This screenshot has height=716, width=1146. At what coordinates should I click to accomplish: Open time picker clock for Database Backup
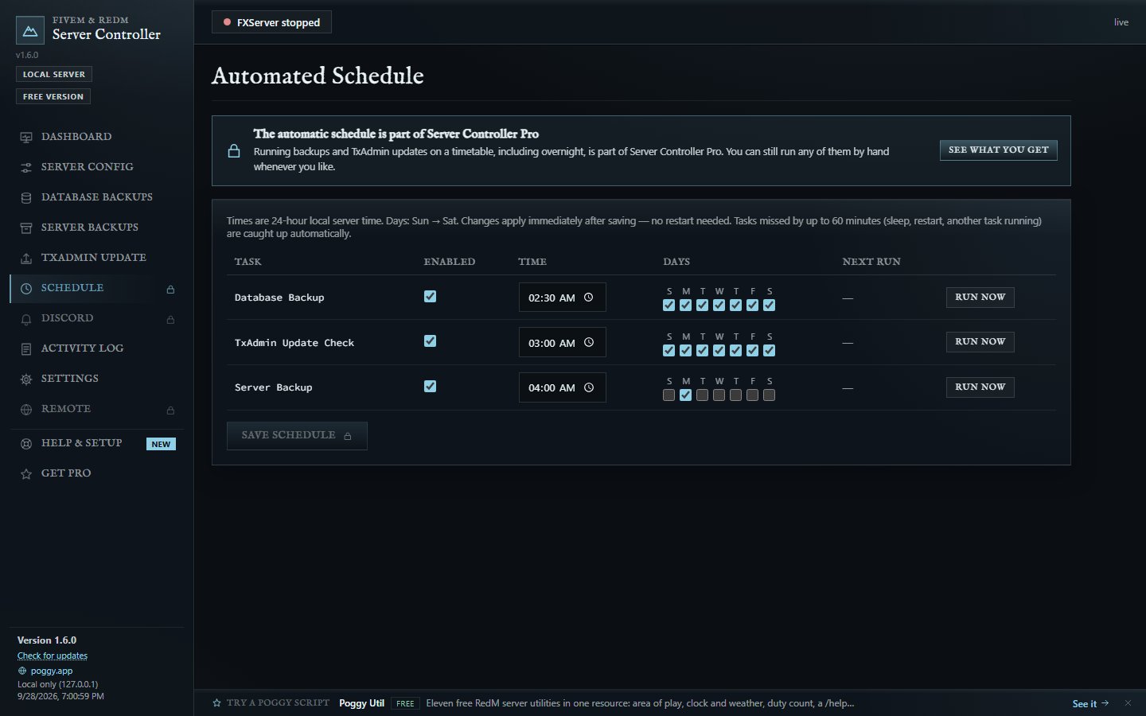pos(589,298)
